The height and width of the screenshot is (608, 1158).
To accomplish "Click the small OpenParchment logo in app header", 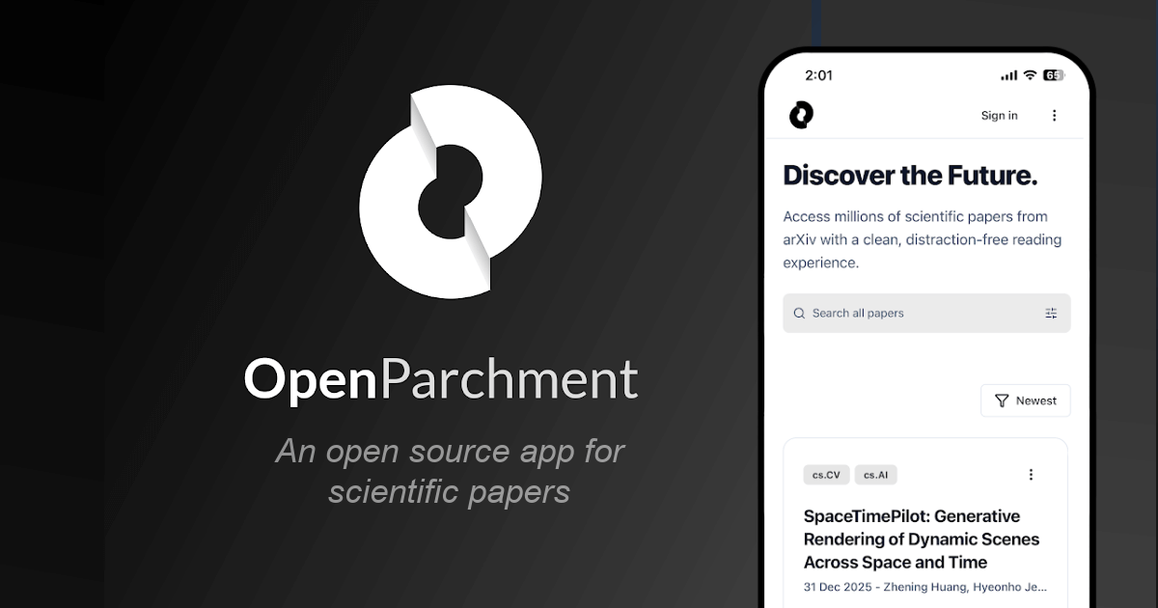I will click(x=801, y=115).
